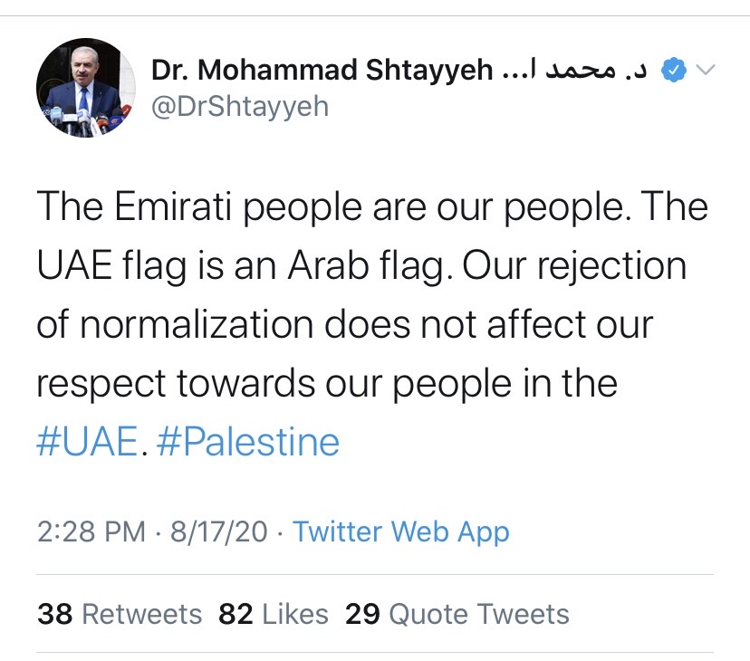The height and width of the screenshot is (661, 750).
Task: Click the 2:28 PM timestamp
Action: click(x=91, y=532)
